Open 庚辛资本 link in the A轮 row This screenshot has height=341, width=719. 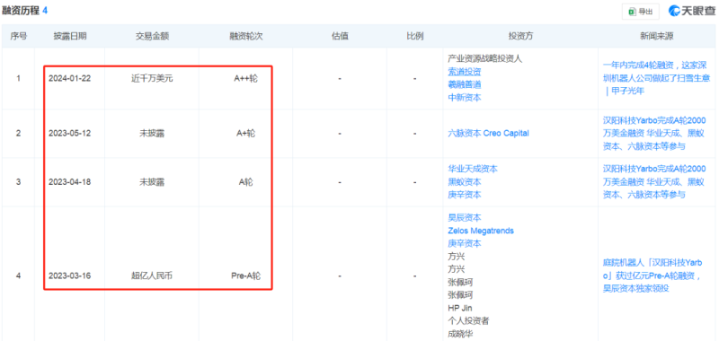(464, 195)
